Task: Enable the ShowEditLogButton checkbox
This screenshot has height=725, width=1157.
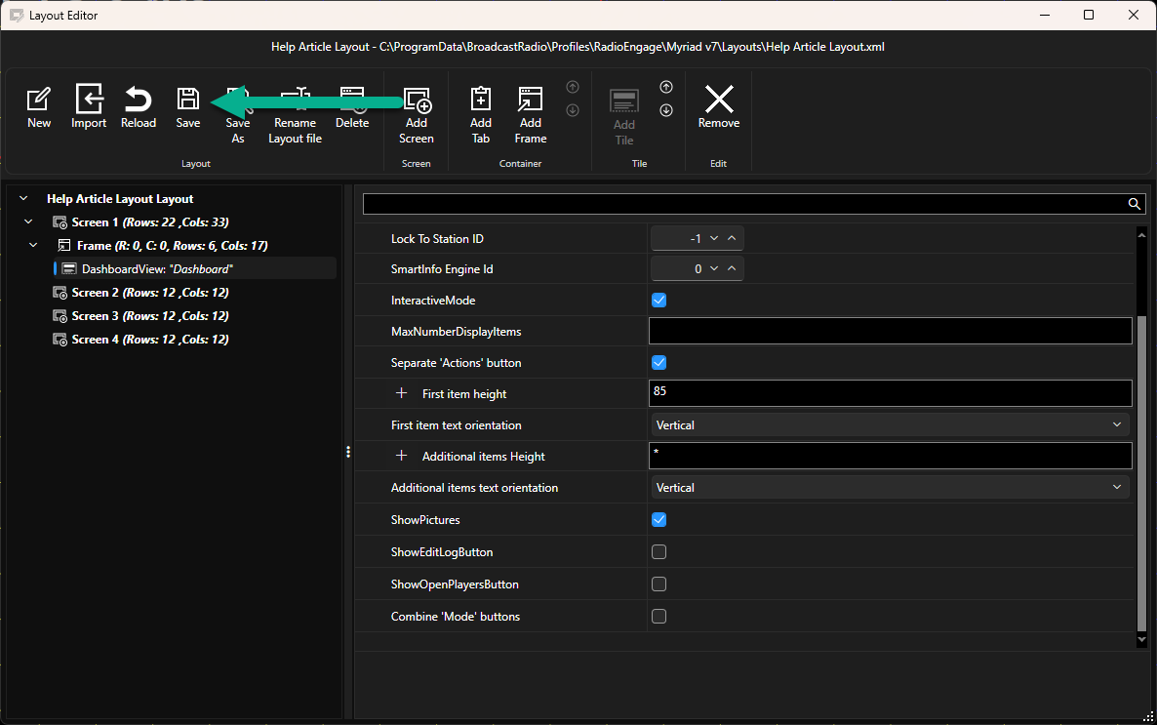Action: 658,552
